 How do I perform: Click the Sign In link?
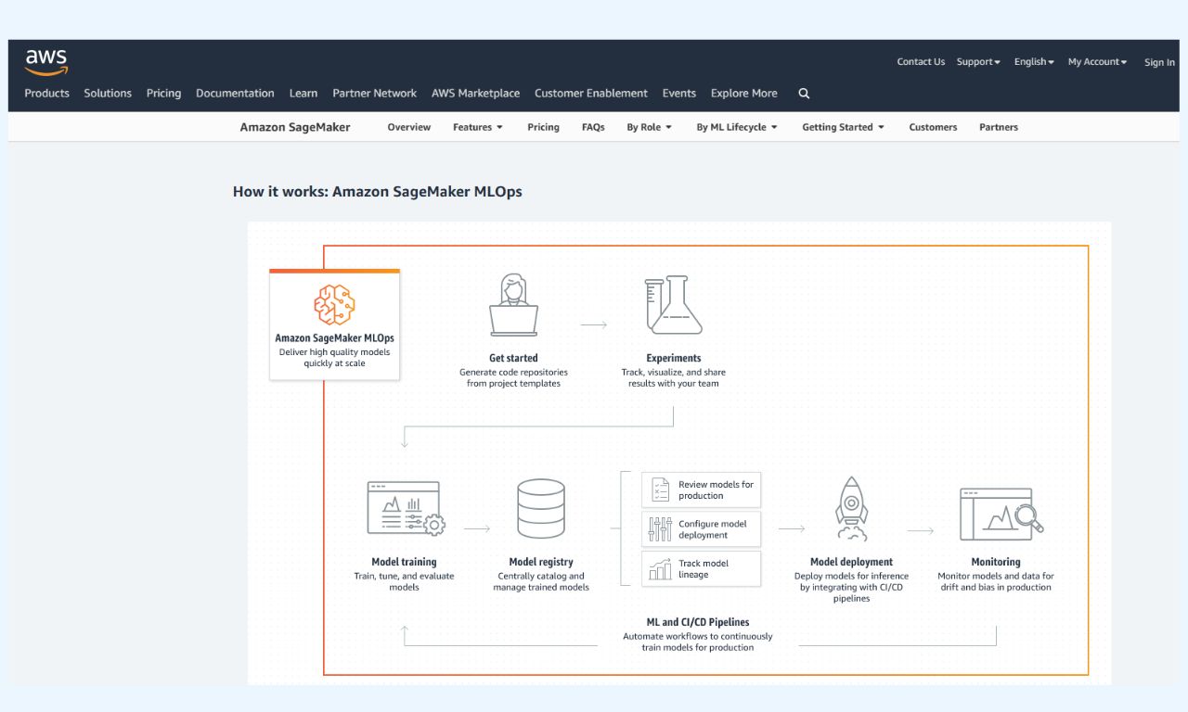point(1159,63)
